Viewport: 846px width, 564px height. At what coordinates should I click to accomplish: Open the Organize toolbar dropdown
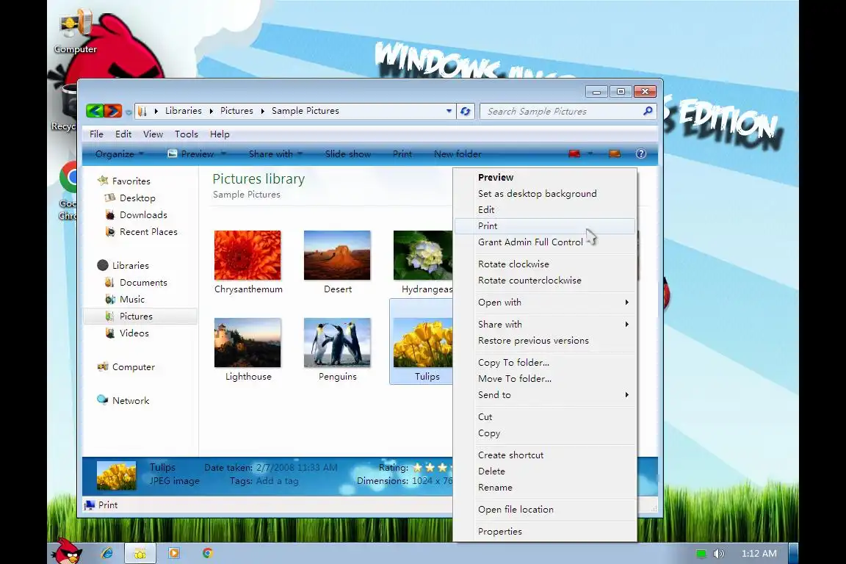pos(119,153)
